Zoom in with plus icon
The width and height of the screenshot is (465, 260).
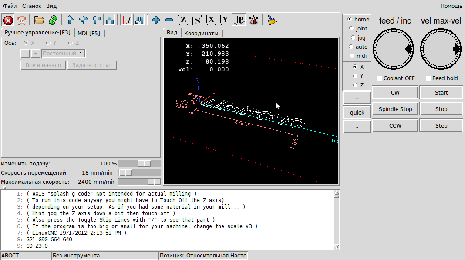(156, 20)
